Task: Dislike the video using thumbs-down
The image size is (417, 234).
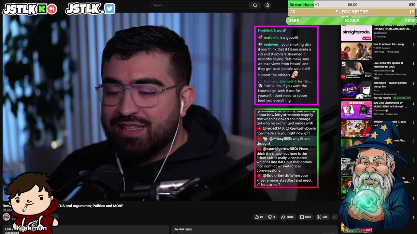Action: click(271, 217)
